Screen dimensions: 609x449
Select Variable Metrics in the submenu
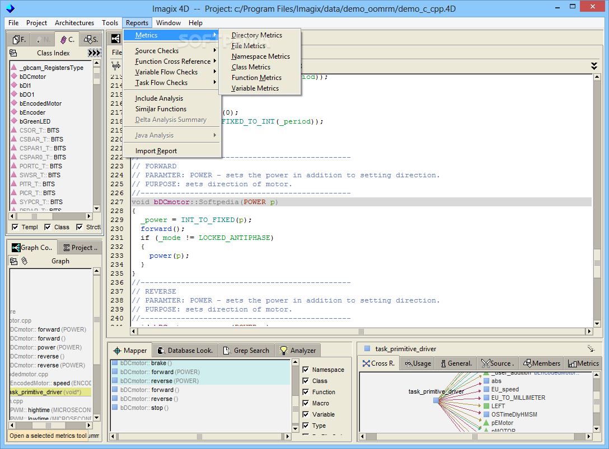[x=255, y=88]
